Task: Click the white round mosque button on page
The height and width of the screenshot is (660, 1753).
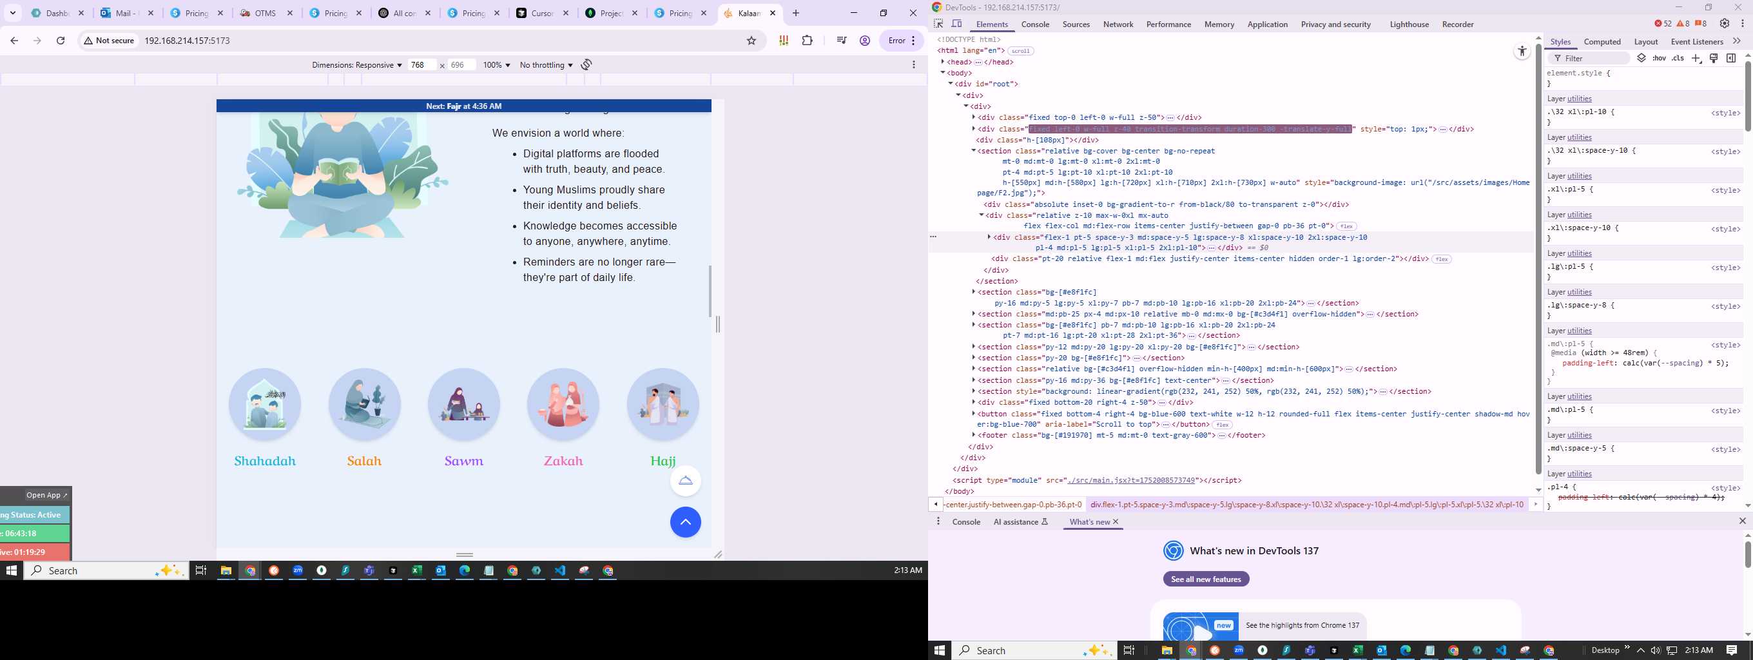Action: coord(685,480)
